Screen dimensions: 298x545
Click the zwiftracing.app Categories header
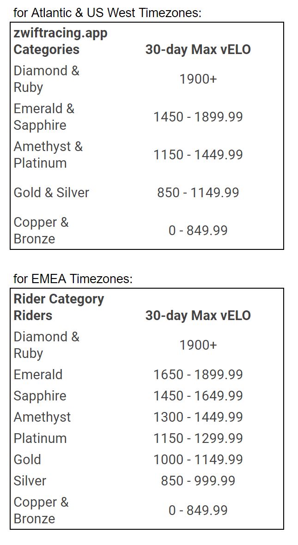[61, 42]
